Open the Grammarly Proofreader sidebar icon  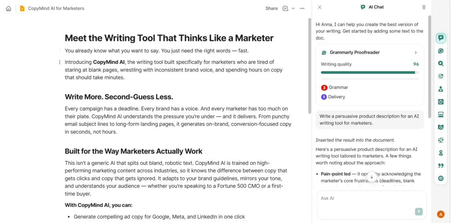pos(440,51)
